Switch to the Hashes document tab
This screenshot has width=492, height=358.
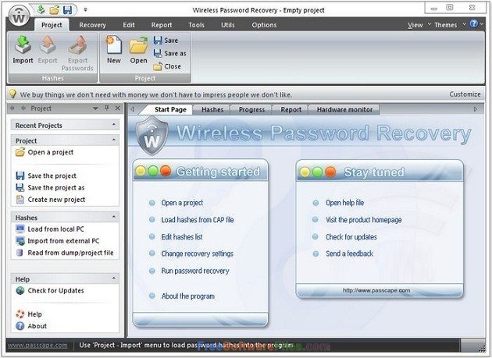[212, 110]
